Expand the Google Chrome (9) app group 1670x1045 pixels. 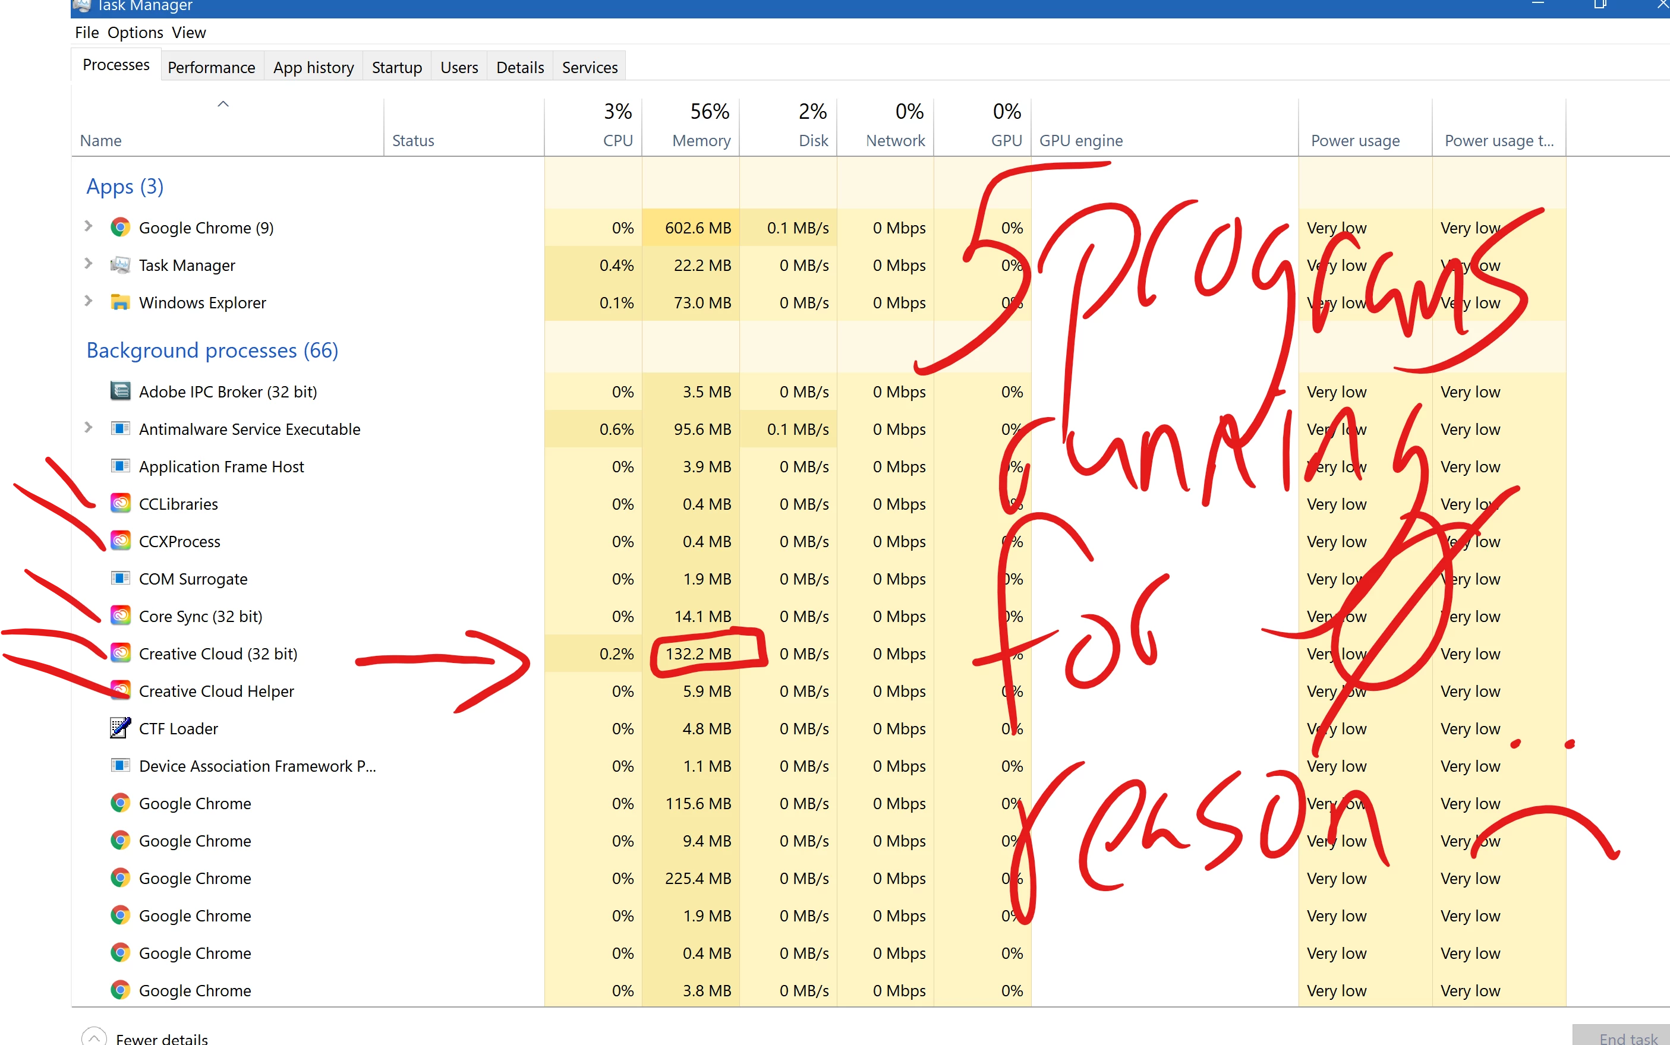[x=89, y=226]
